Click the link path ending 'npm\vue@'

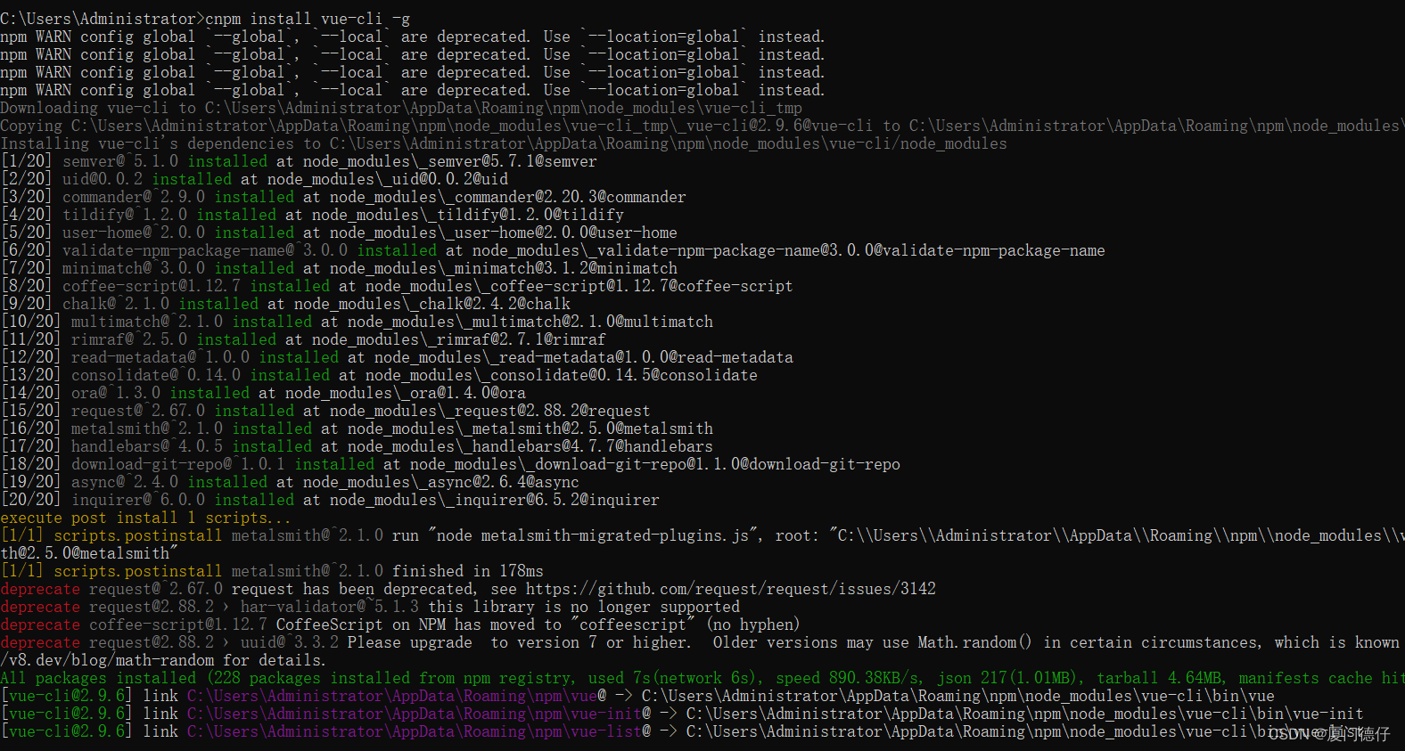(x=397, y=696)
